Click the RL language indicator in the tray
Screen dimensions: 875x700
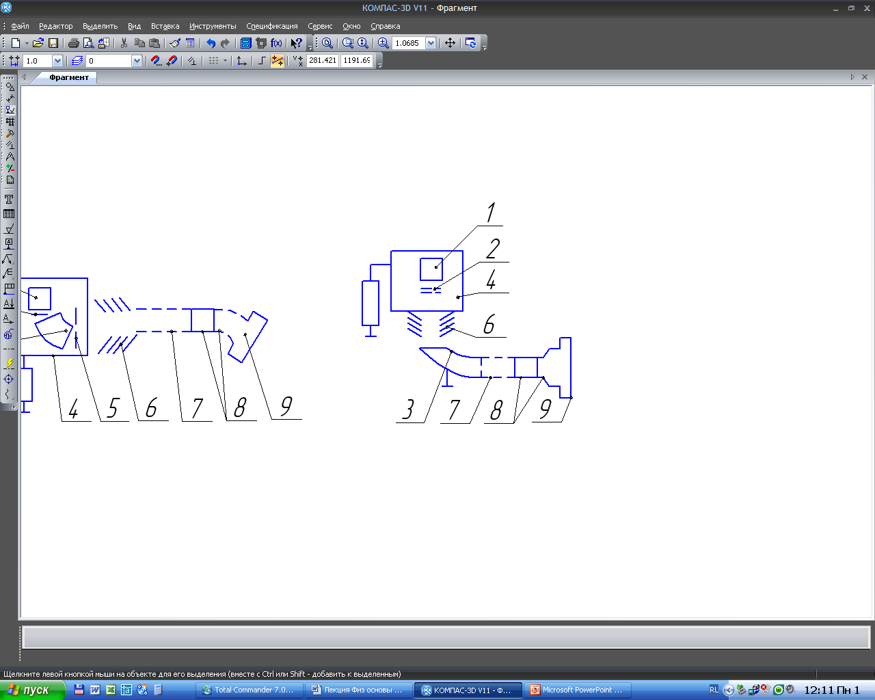click(714, 690)
